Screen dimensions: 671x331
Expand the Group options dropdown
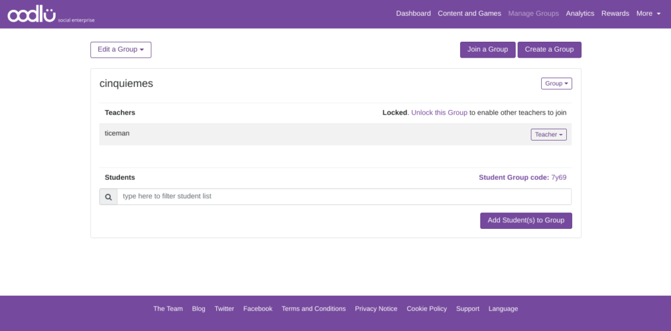(556, 84)
